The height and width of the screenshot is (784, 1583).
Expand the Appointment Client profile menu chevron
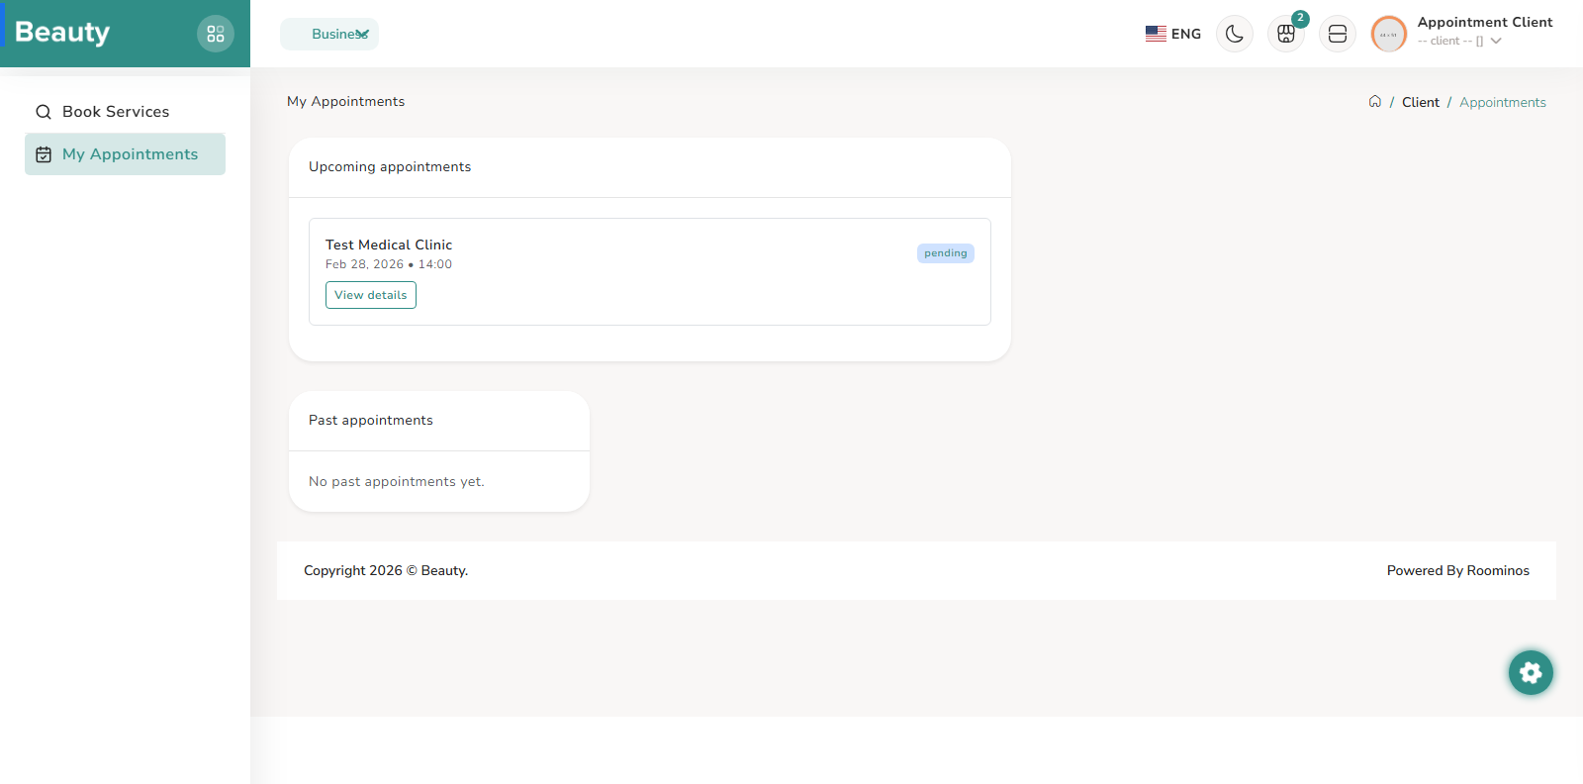point(1496,41)
